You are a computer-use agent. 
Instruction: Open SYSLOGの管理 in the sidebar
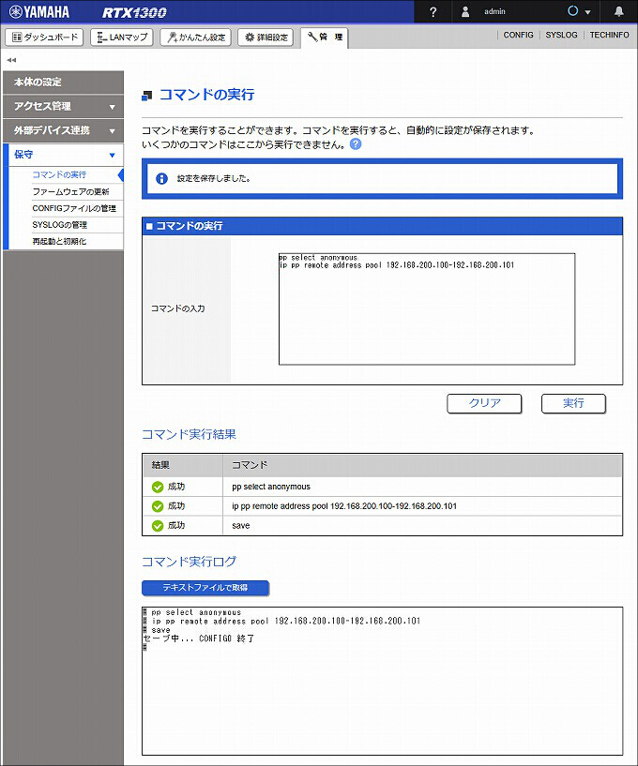(60, 225)
